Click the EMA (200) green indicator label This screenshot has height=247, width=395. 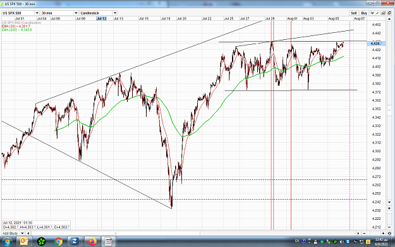point(17,30)
